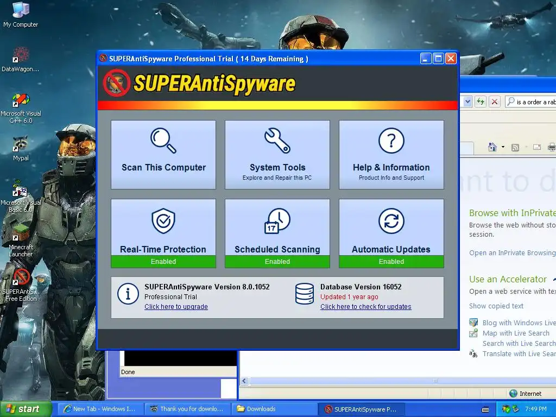The width and height of the screenshot is (556, 417).
Task: Open Help & Information question mark tile
Action: (x=391, y=154)
